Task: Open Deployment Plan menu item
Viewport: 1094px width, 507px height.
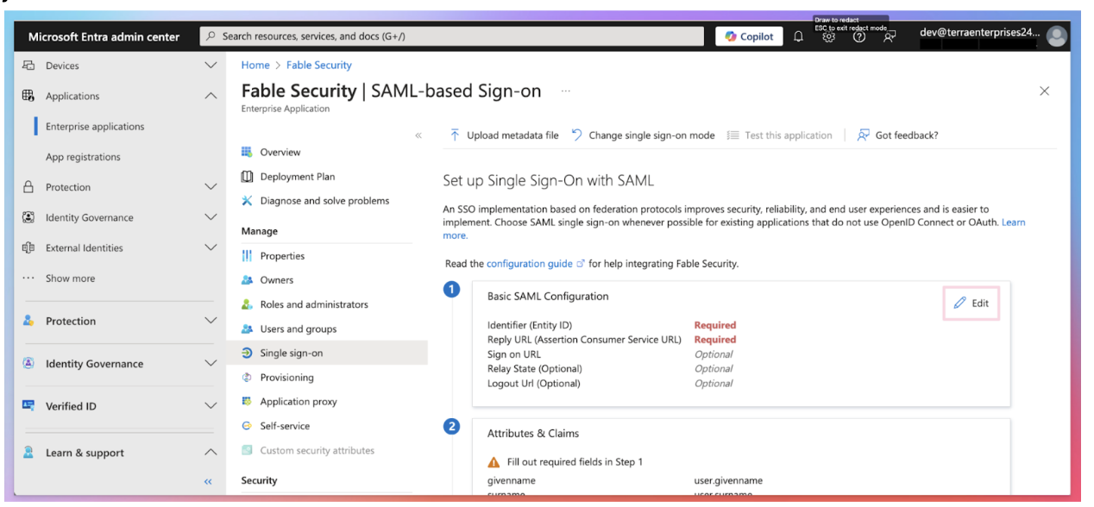Action: tap(298, 177)
